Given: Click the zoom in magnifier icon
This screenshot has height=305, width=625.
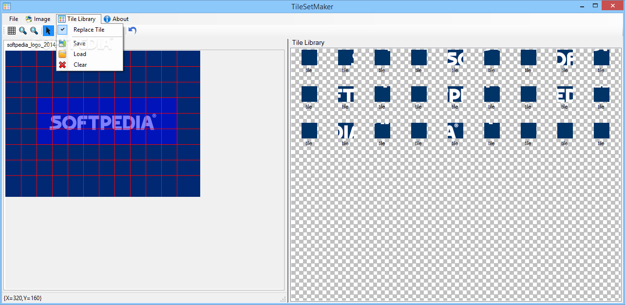Looking at the screenshot, I should coord(23,31).
